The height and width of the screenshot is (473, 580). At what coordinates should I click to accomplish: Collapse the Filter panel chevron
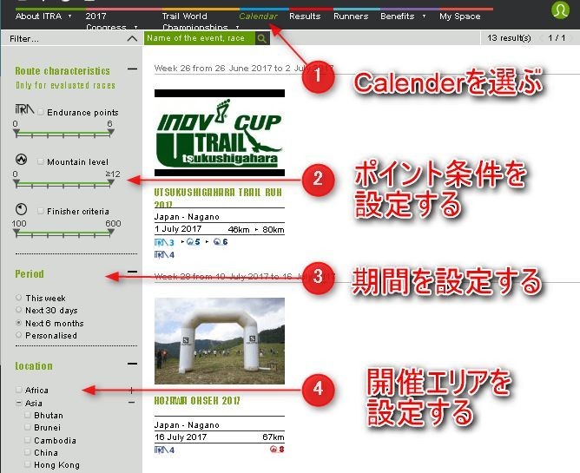coord(132,38)
